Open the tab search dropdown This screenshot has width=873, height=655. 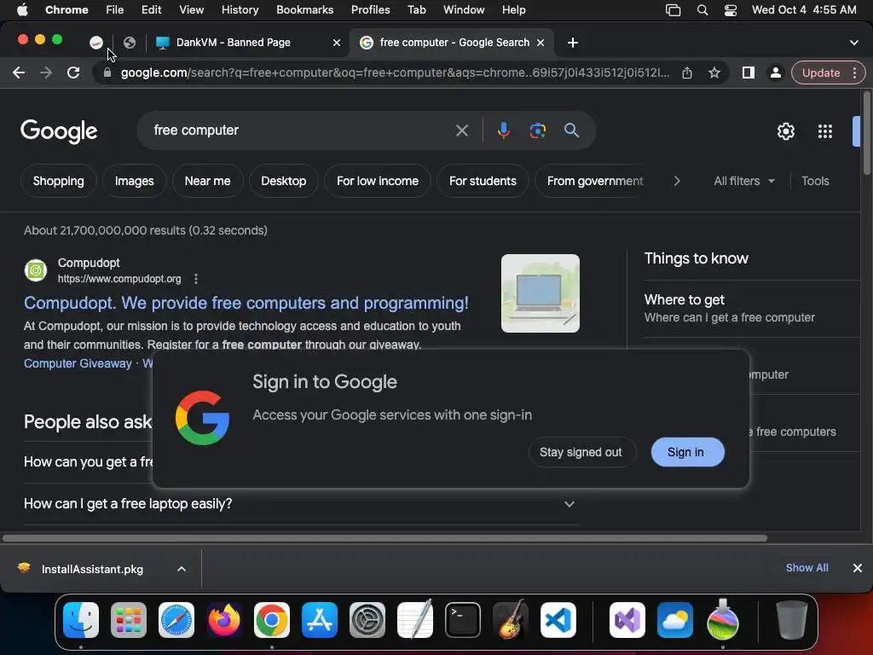click(854, 43)
